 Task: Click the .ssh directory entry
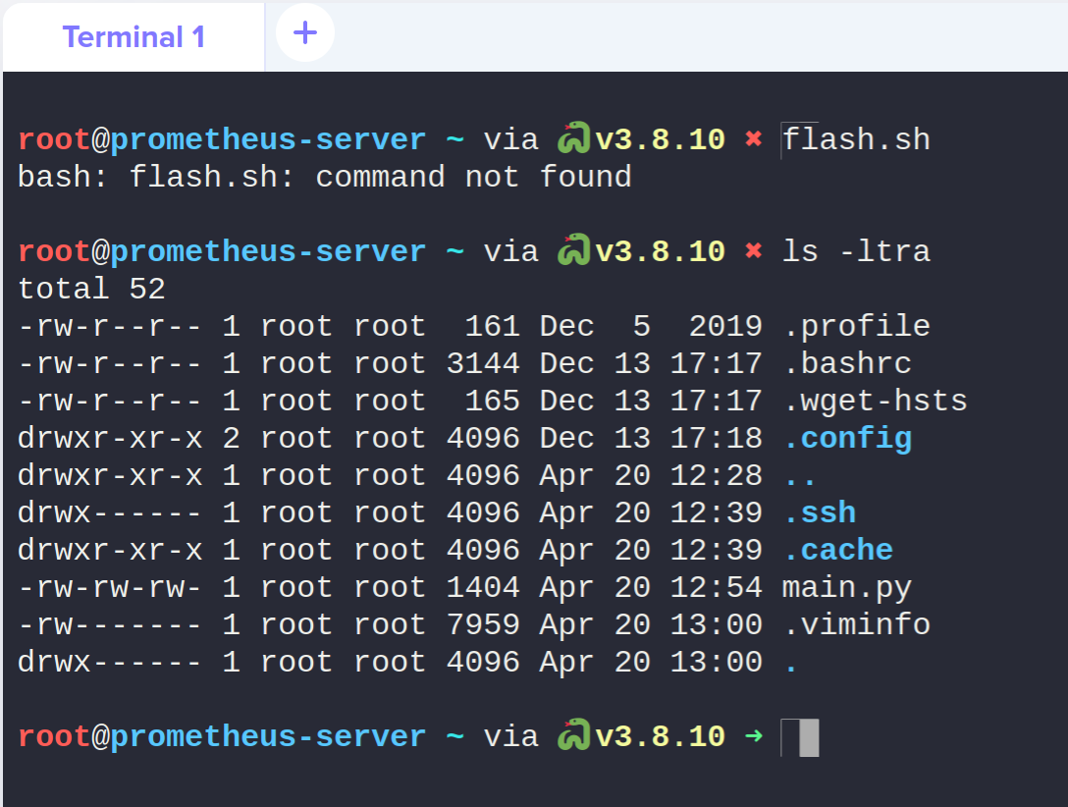819,512
